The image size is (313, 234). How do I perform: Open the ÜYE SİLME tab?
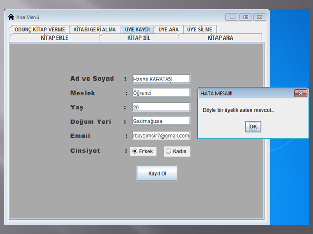[200, 29]
